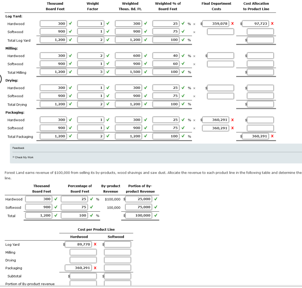This screenshot has width=302, height=288.
Task: Click Packaging Hardwood cost per product line field
Action: tap(78, 268)
